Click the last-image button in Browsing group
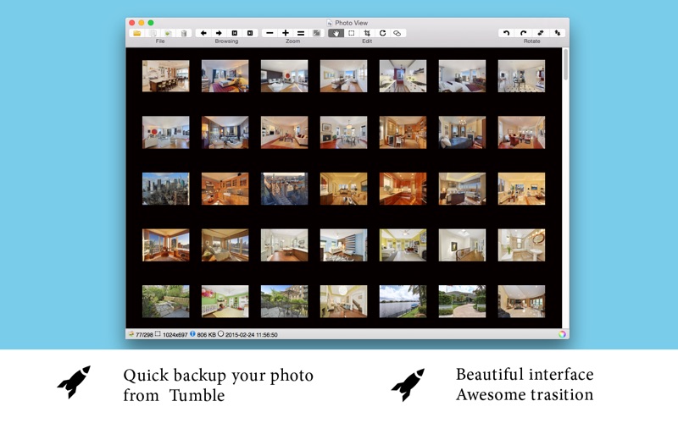This screenshot has height=423, width=678. pos(250,33)
